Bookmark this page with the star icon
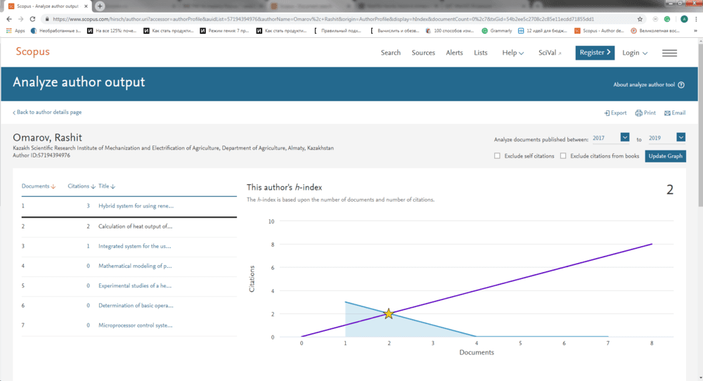 coord(640,19)
